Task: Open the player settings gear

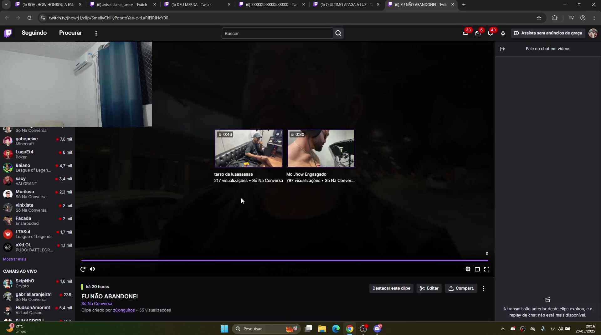Action: click(468, 269)
